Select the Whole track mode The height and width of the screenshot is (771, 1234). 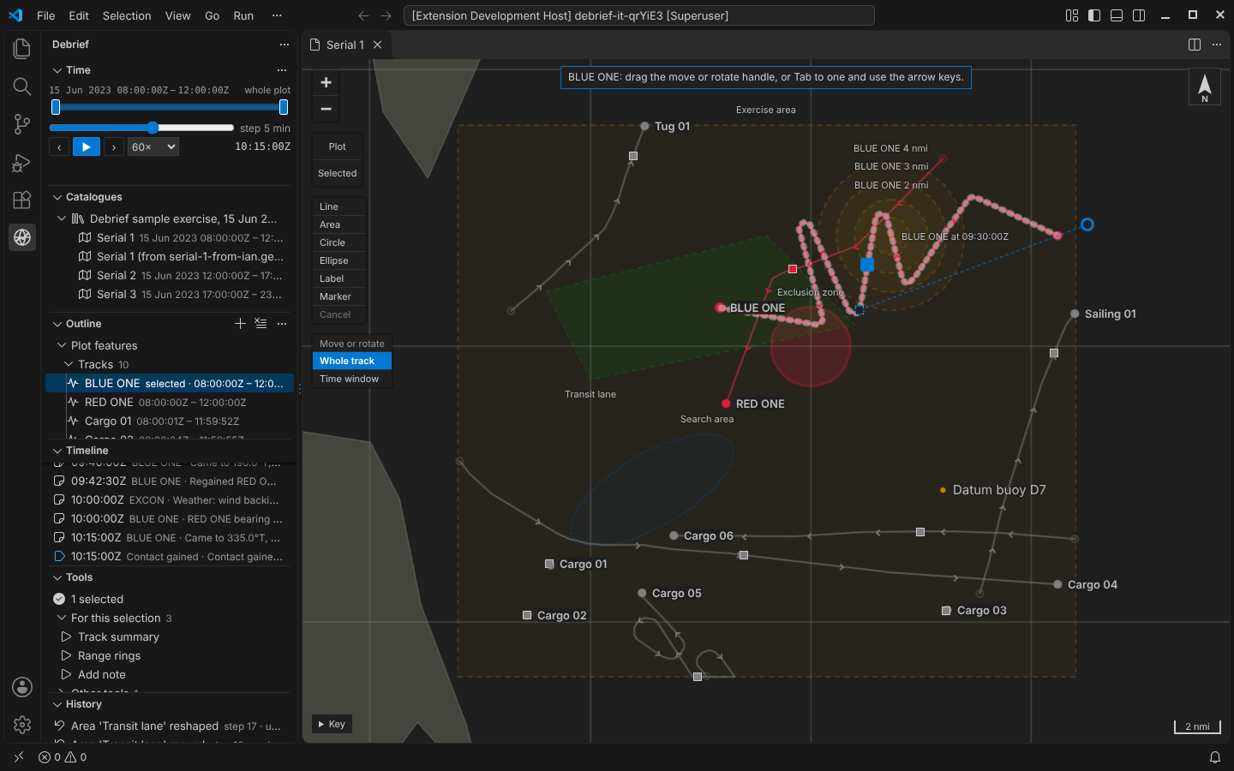[352, 362]
